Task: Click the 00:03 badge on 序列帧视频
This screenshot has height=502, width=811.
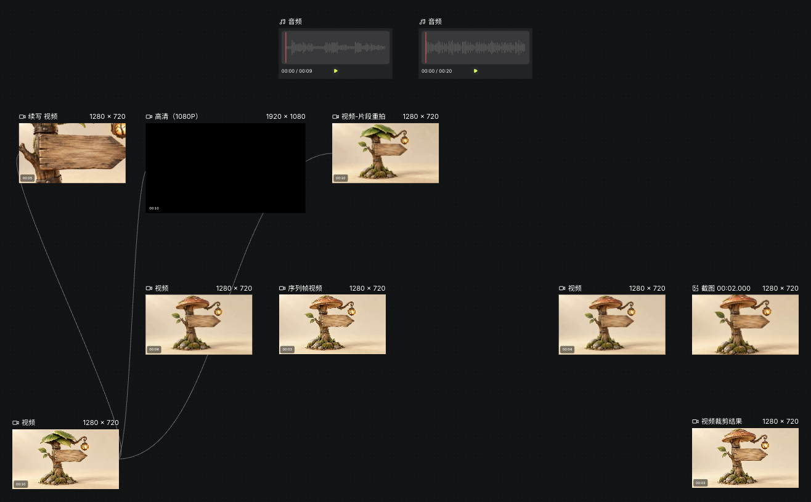Action: (x=287, y=349)
